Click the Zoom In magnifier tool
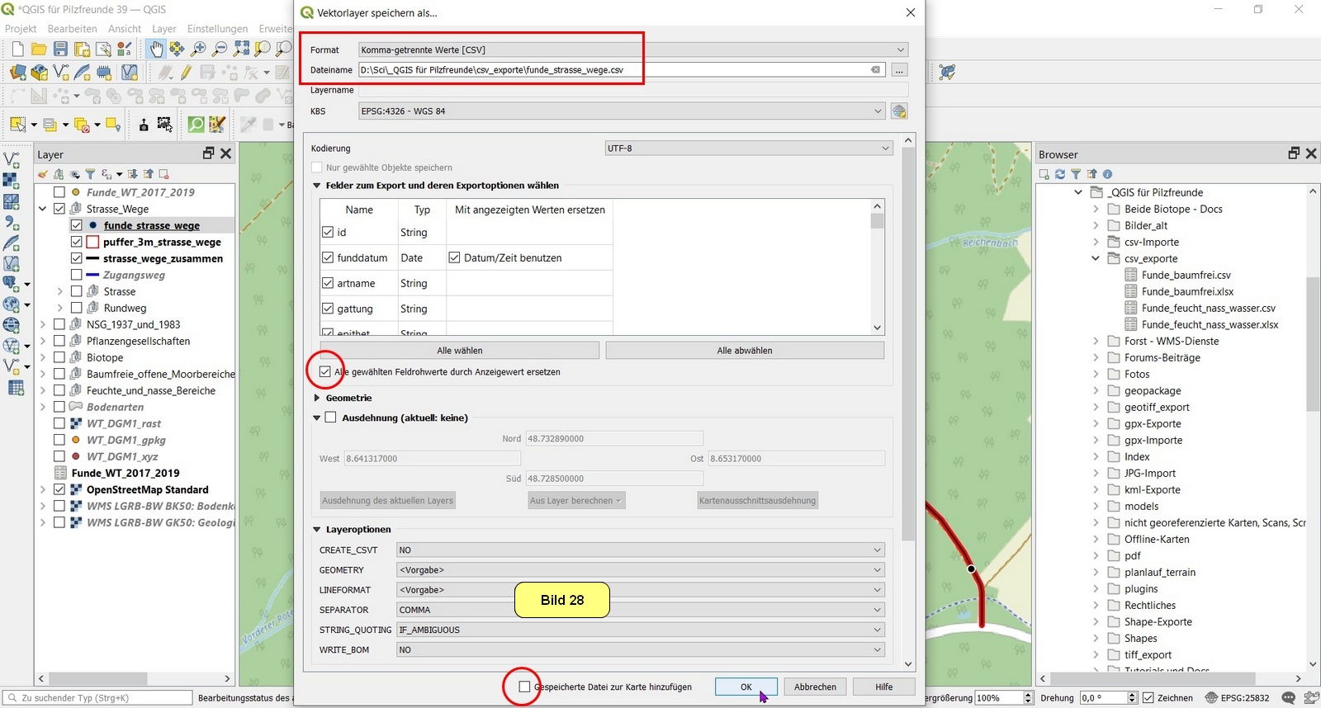The height and width of the screenshot is (708, 1321). [198, 50]
